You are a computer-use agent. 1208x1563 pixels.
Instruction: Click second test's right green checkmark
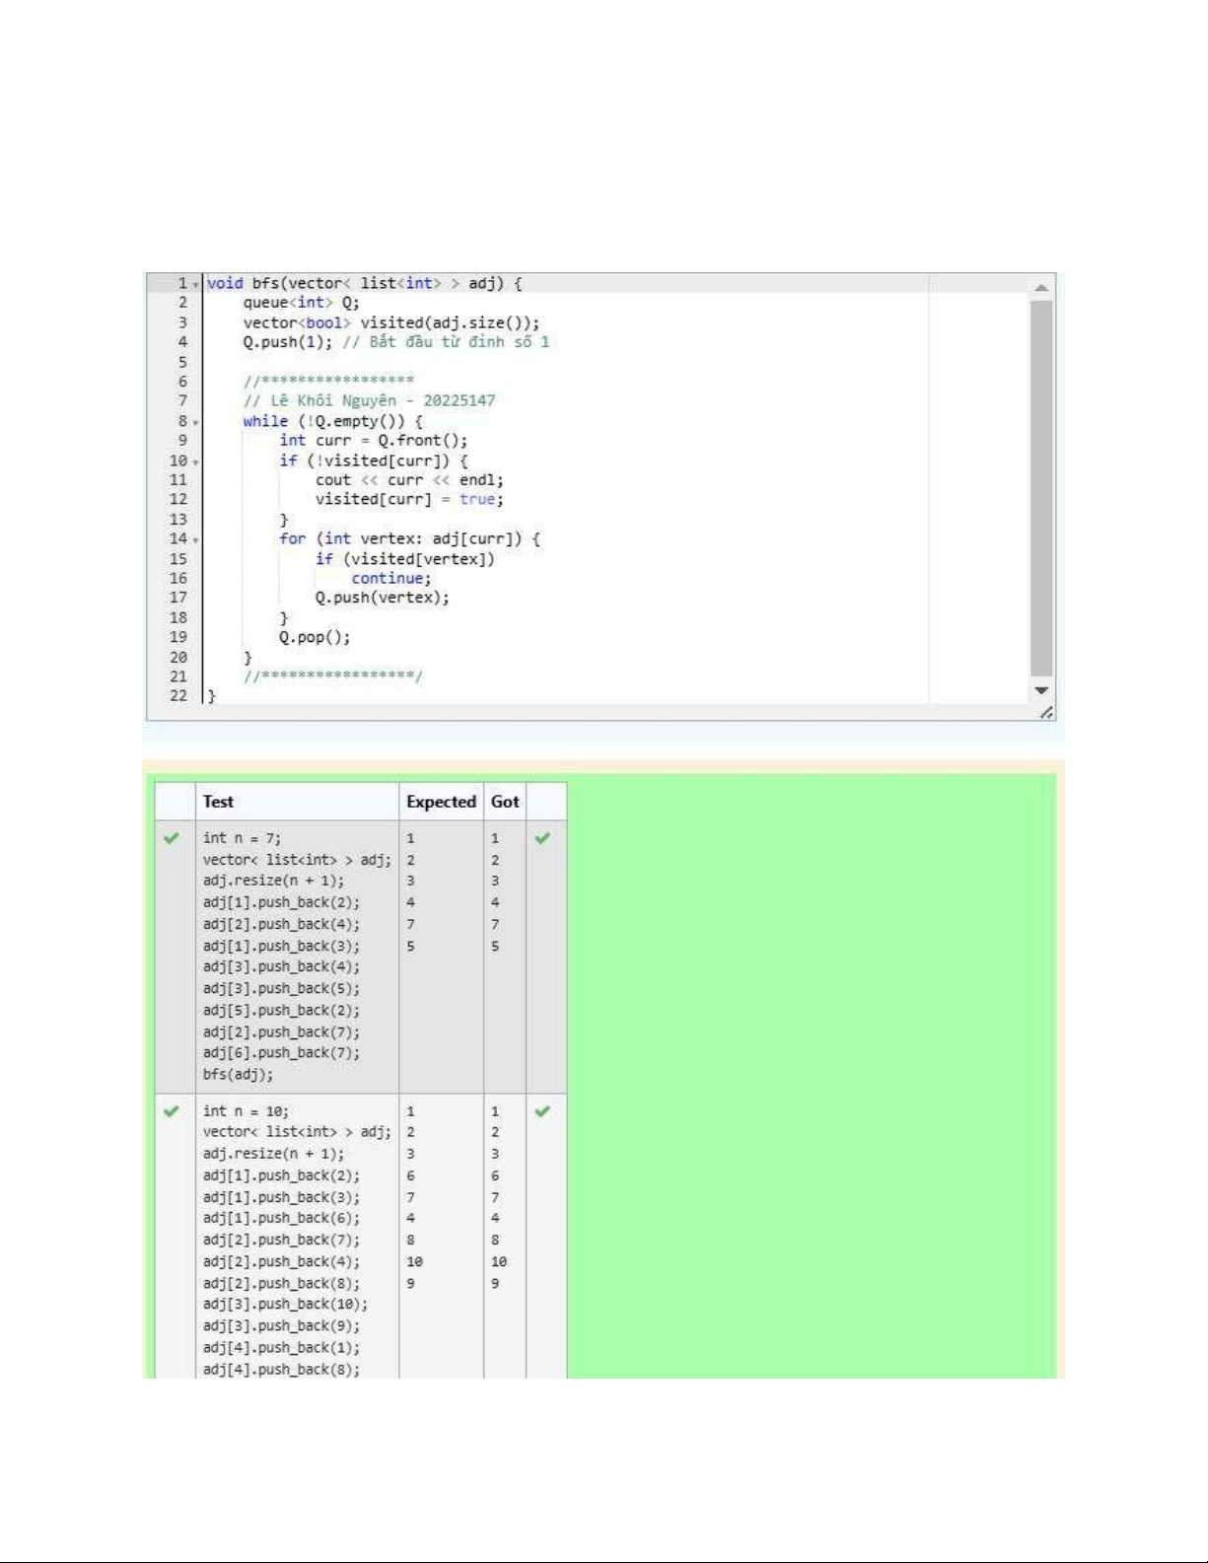[x=542, y=1111]
